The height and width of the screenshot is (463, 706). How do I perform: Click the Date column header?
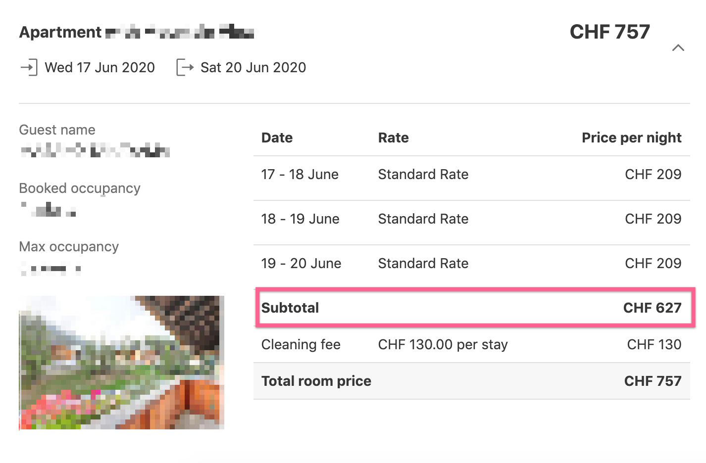point(276,138)
